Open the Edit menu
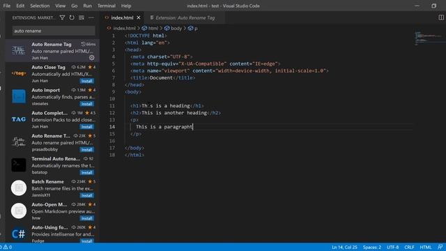The image size is (446, 251). click(20, 6)
